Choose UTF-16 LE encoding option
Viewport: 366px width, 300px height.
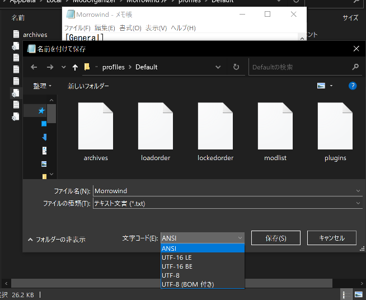coord(176,257)
